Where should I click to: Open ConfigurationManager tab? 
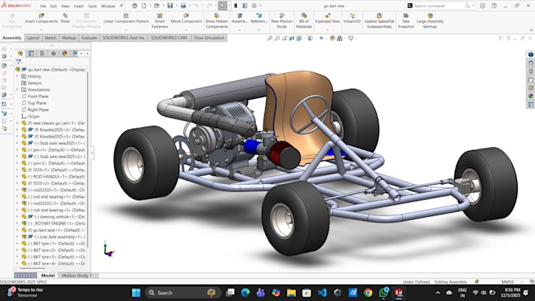(x=42, y=53)
